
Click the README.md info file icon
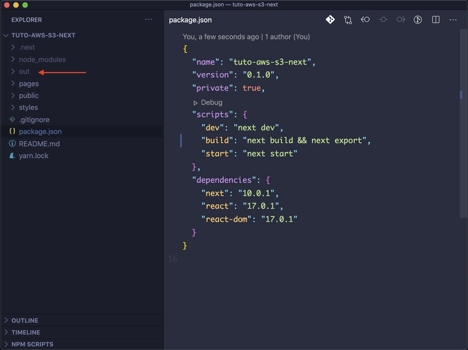point(12,143)
